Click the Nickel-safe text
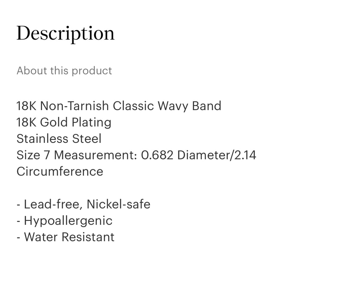Viewport: 352px width, 307px height. [x=119, y=204]
